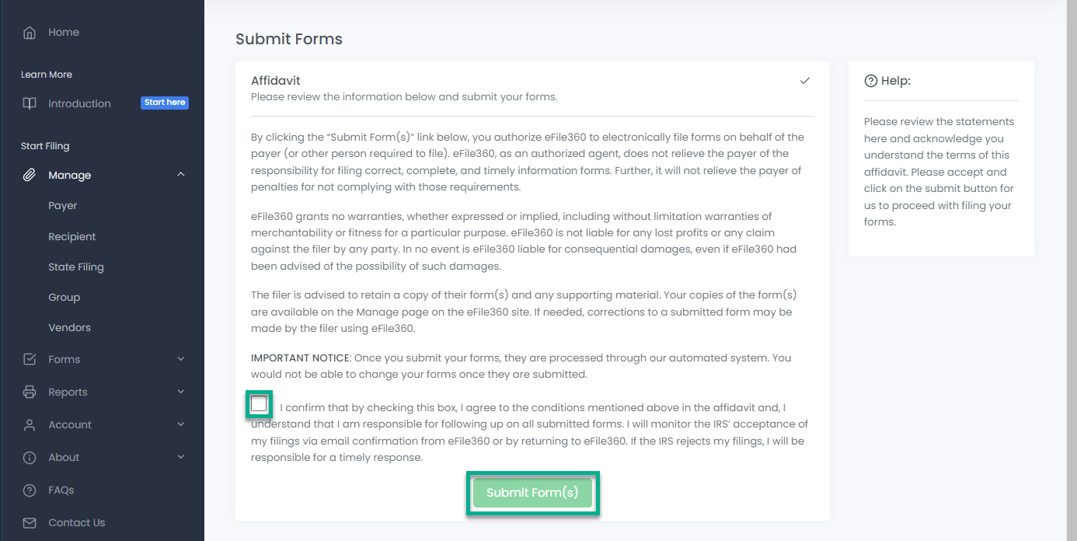The image size is (1077, 541).
Task: Click the Forms checkbox-edit icon
Action: 30,359
